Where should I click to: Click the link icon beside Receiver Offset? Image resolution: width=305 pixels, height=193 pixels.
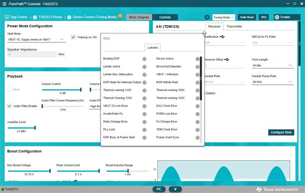[227, 60]
